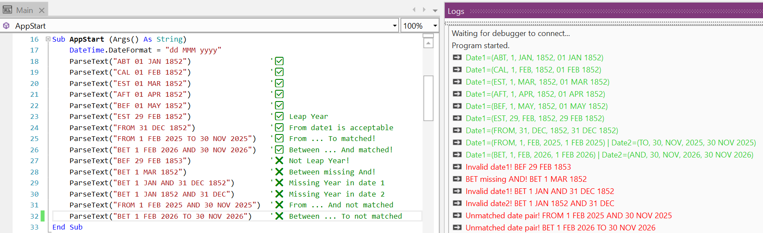763x233 pixels.
Task: Open the AppStart sub selector dropdown
Action: pyautogui.click(x=394, y=26)
